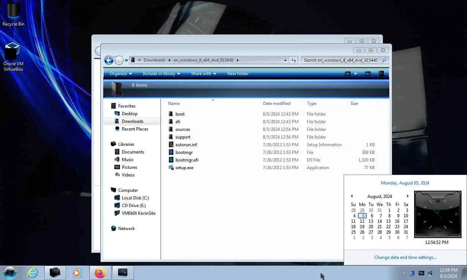
Task: Click Monday, August 05, 2024 link
Action: [405, 183]
